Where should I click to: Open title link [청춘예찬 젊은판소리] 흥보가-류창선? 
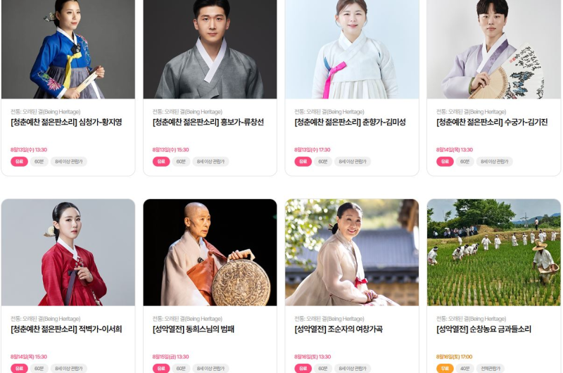tap(208, 122)
